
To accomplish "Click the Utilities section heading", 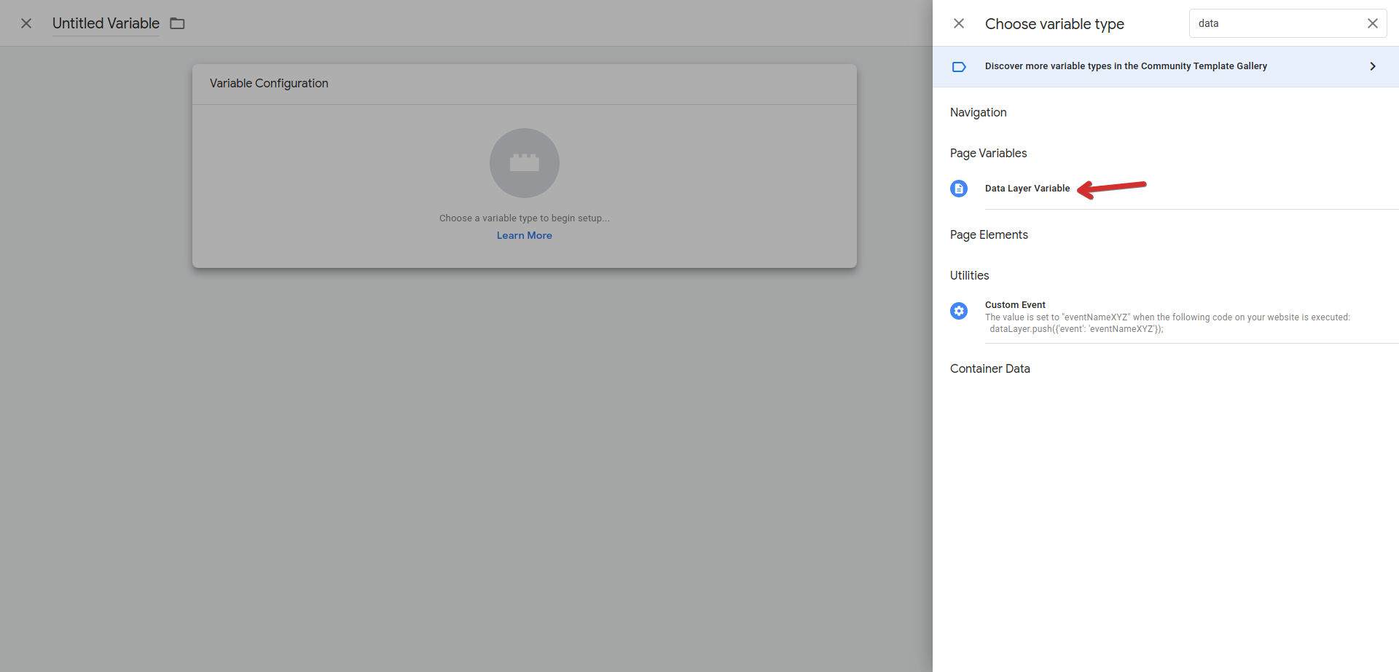I will pyautogui.click(x=969, y=275).
